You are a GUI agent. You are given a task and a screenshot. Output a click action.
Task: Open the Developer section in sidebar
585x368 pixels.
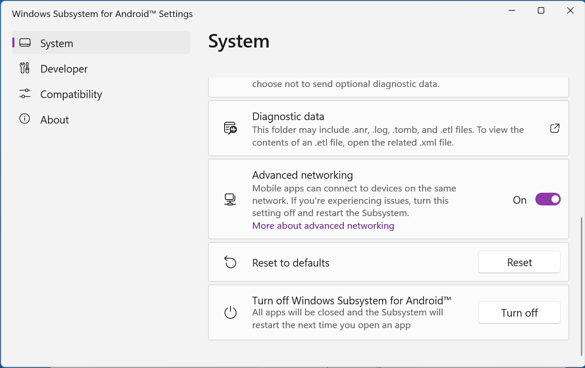101,68
